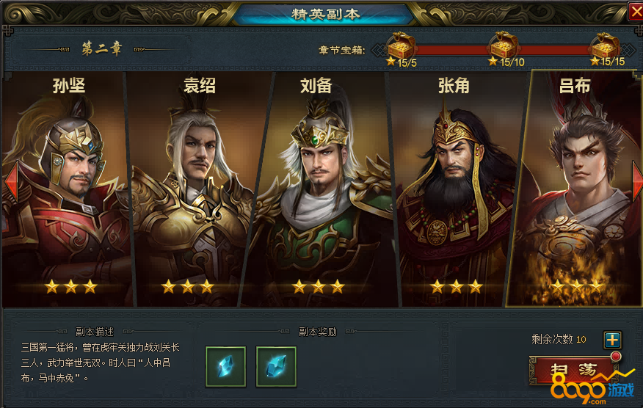643x408 pixels.
Task: Click the 第二章 chapter title
Action: [x=102, y=49]
